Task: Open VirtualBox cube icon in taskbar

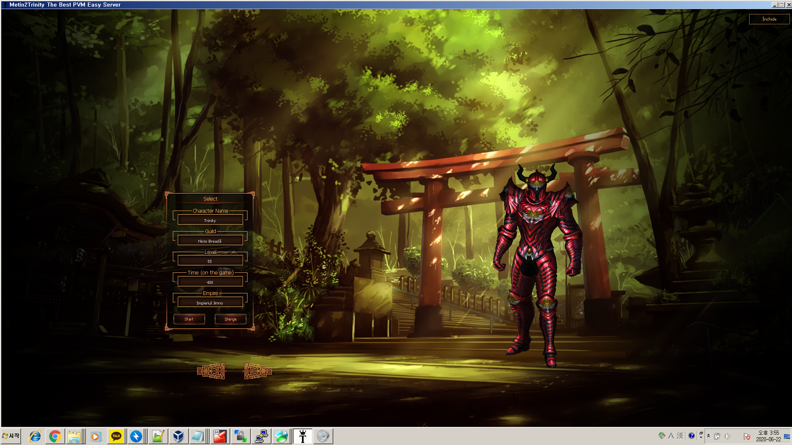Action: coord(178,436)
